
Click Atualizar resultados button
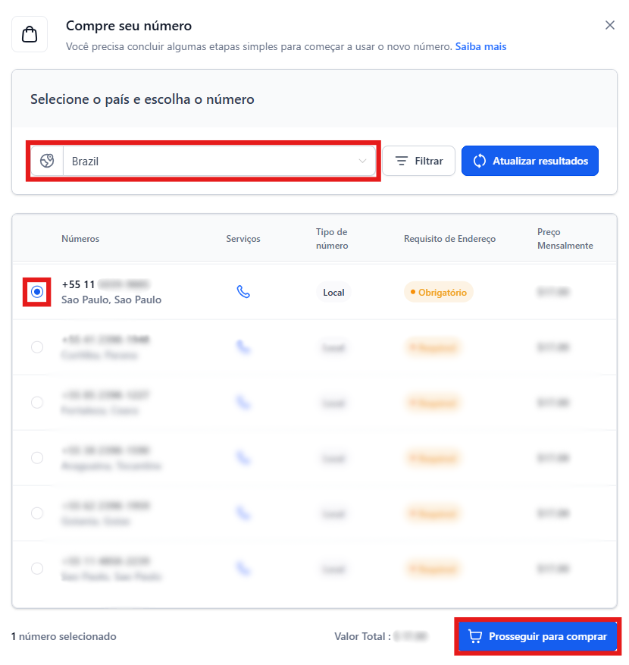click(530, 161)
